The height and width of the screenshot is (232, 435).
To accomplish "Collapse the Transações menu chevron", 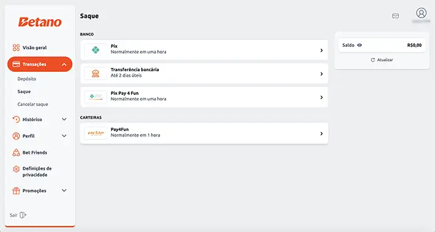I will coord(64,65).
